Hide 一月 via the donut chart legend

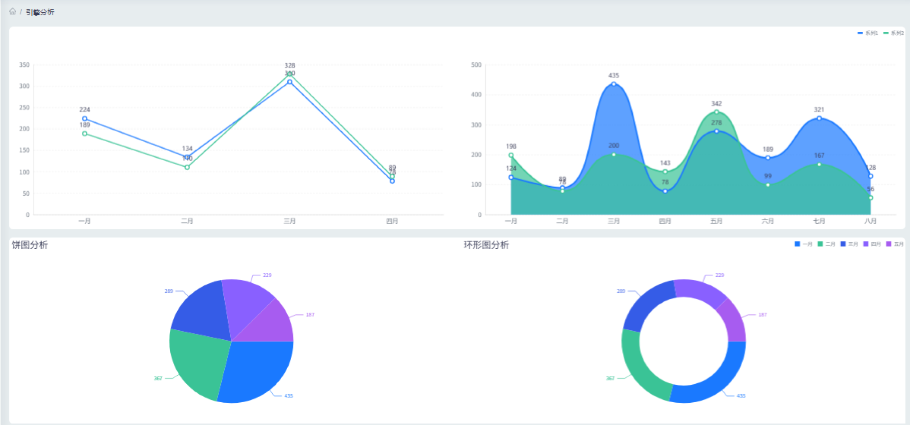point(803,244)
